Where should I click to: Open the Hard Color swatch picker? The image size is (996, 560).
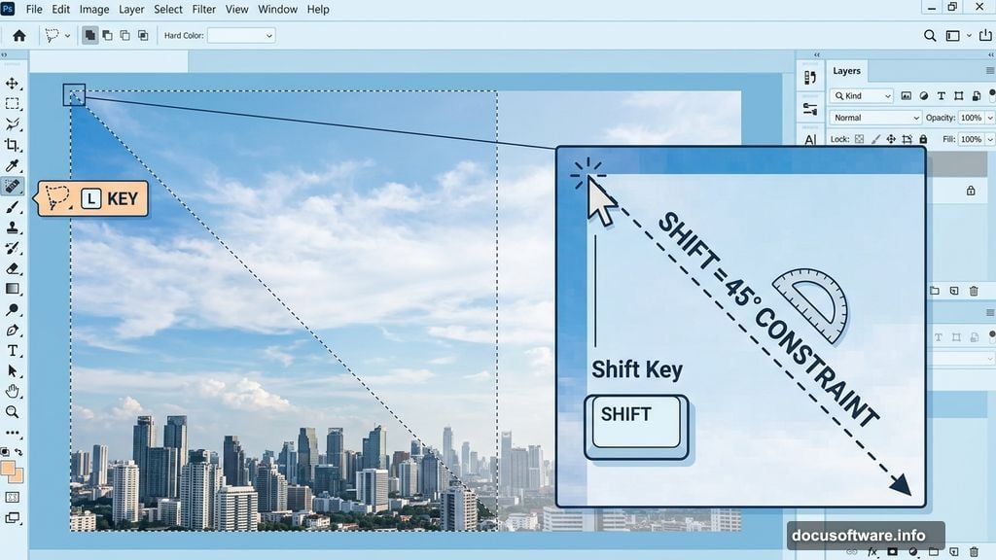(240, 35)
